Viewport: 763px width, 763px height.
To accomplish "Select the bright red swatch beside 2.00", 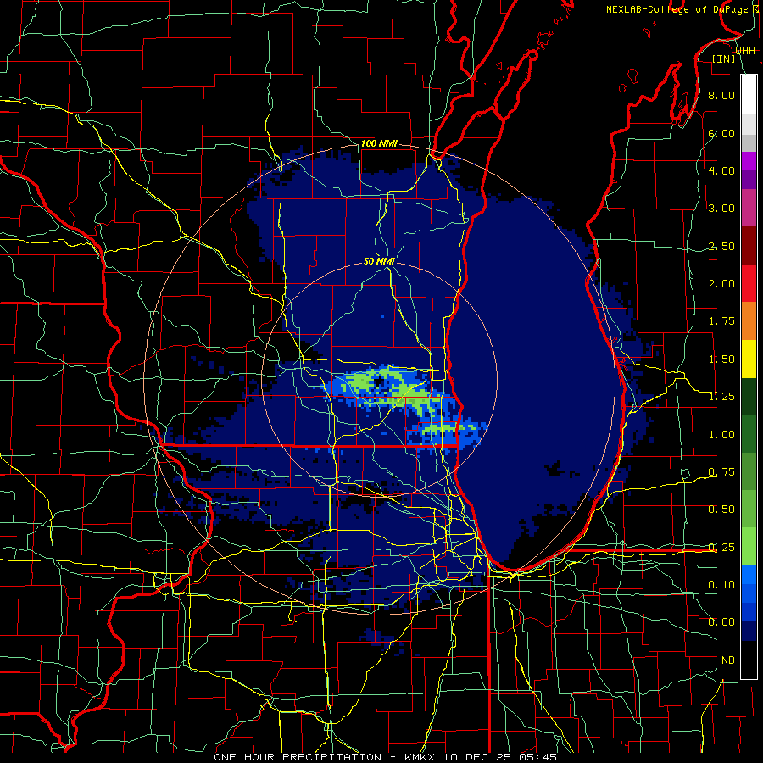I will pos(749,283).
